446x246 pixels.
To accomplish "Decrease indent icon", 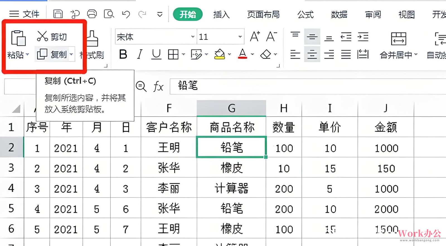I will [x=346, y=37].
